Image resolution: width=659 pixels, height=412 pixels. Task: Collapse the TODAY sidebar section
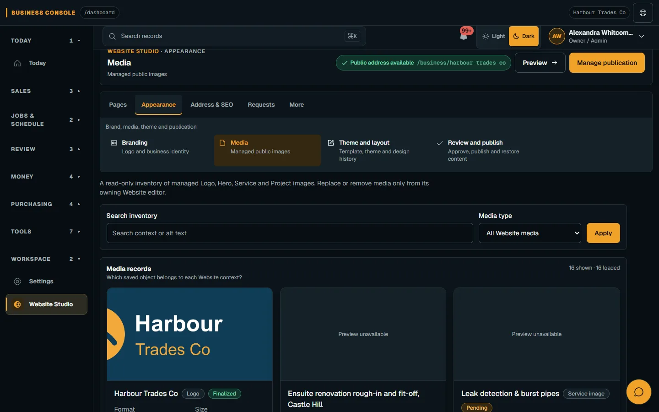[46, 41]
